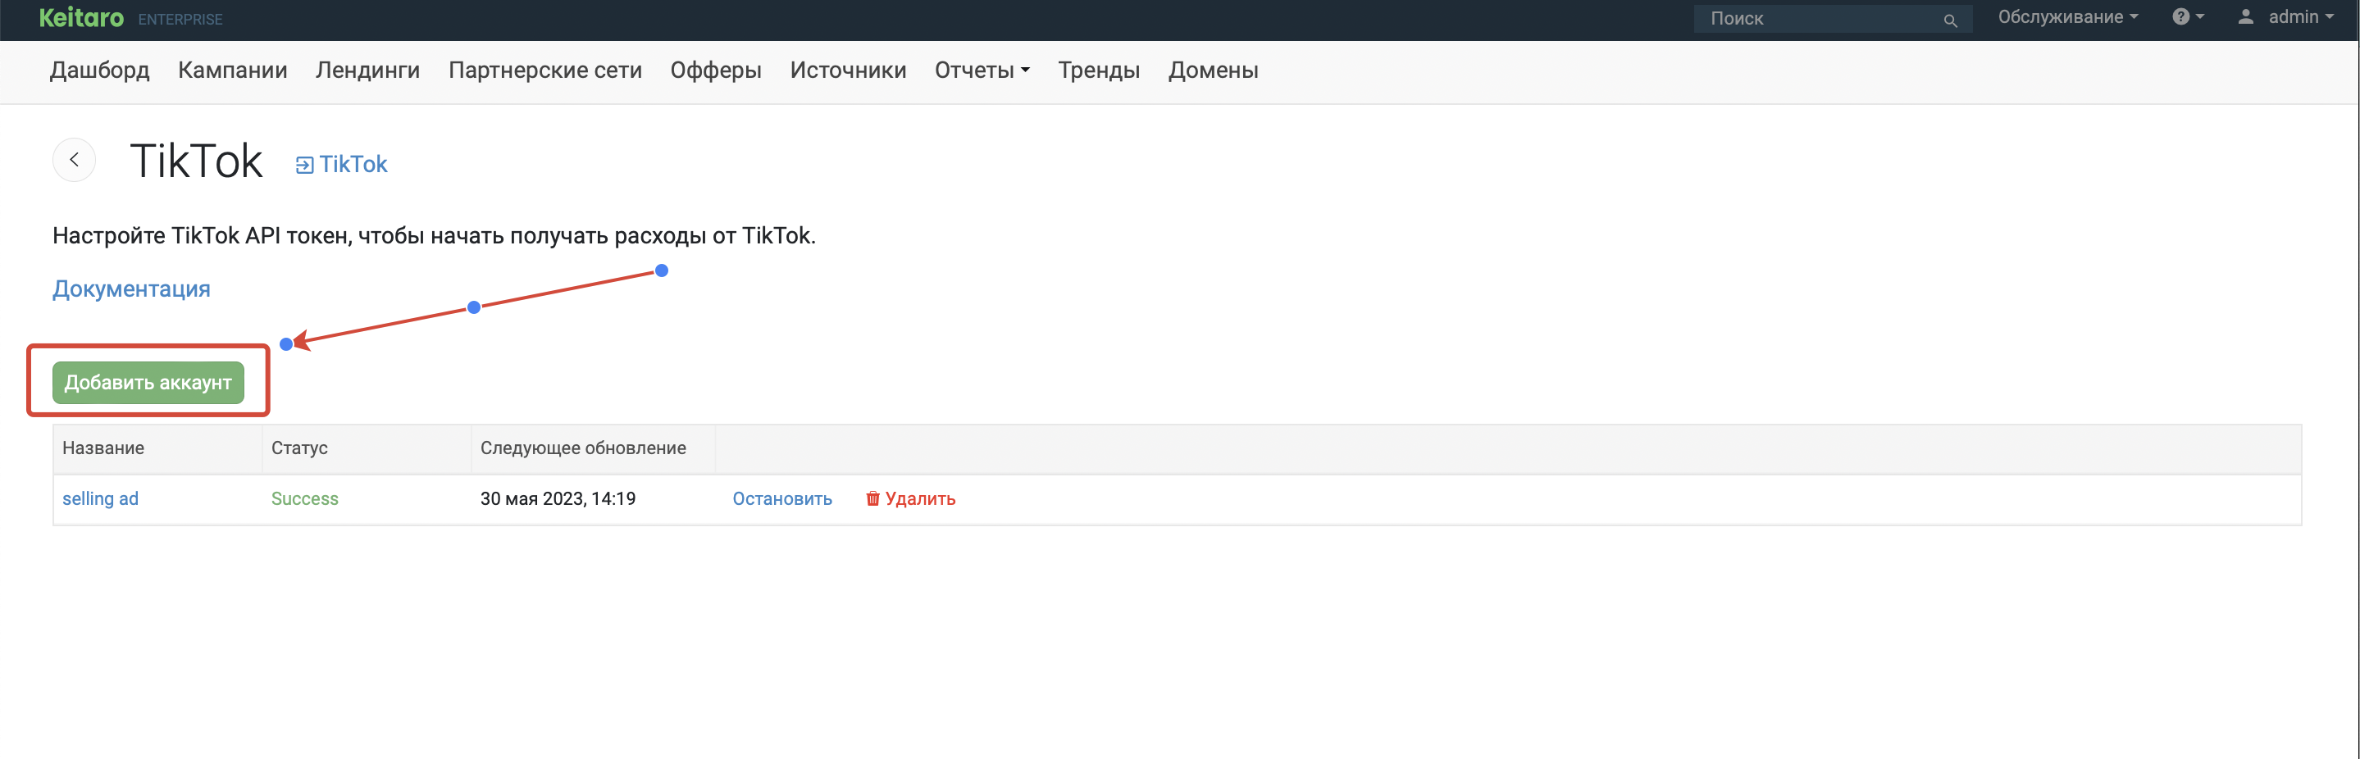This screenshot has width=2360, height=759.
Task: Navigate to Партнерские сети
Action: click(545, 70)
